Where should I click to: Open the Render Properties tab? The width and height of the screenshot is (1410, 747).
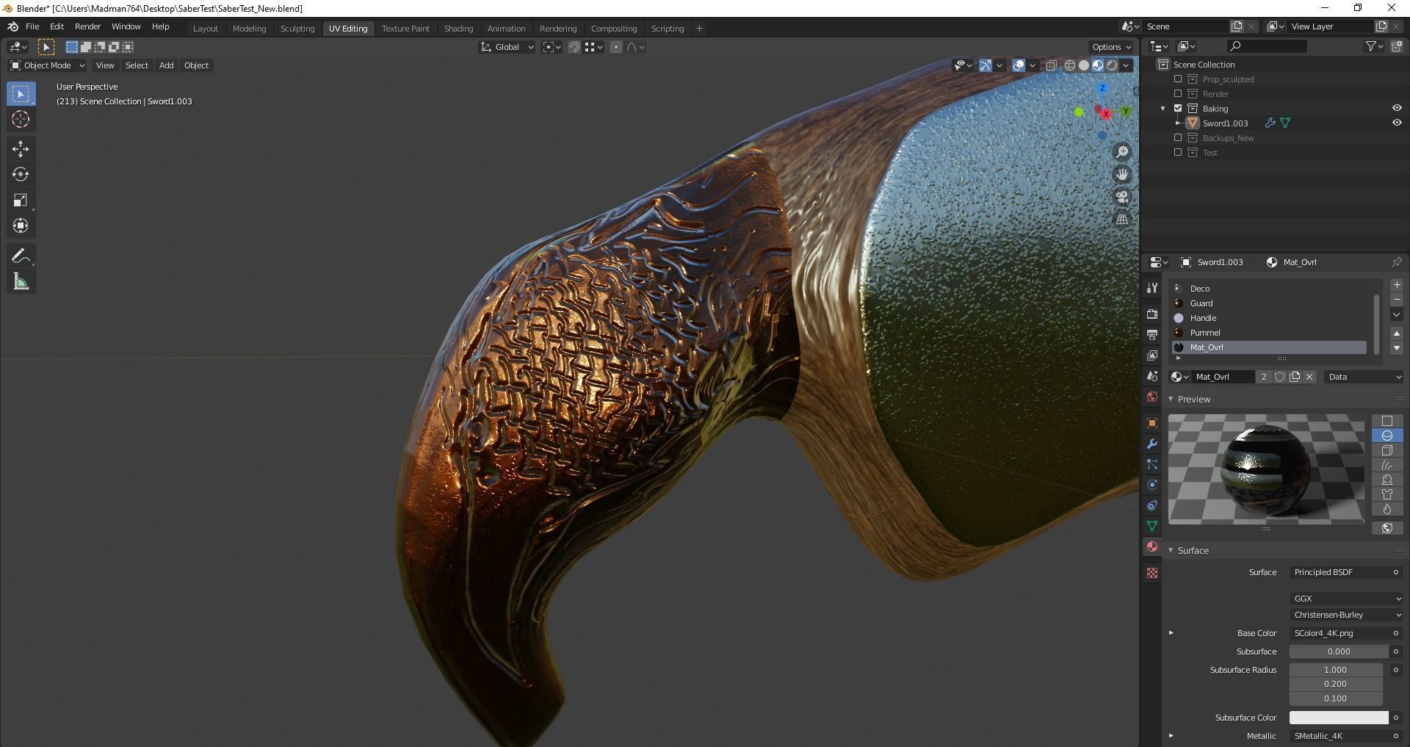click(1151, 314)
